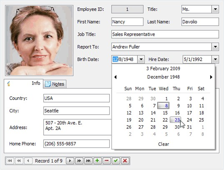Show previous month in the calendar

[116, 77]
